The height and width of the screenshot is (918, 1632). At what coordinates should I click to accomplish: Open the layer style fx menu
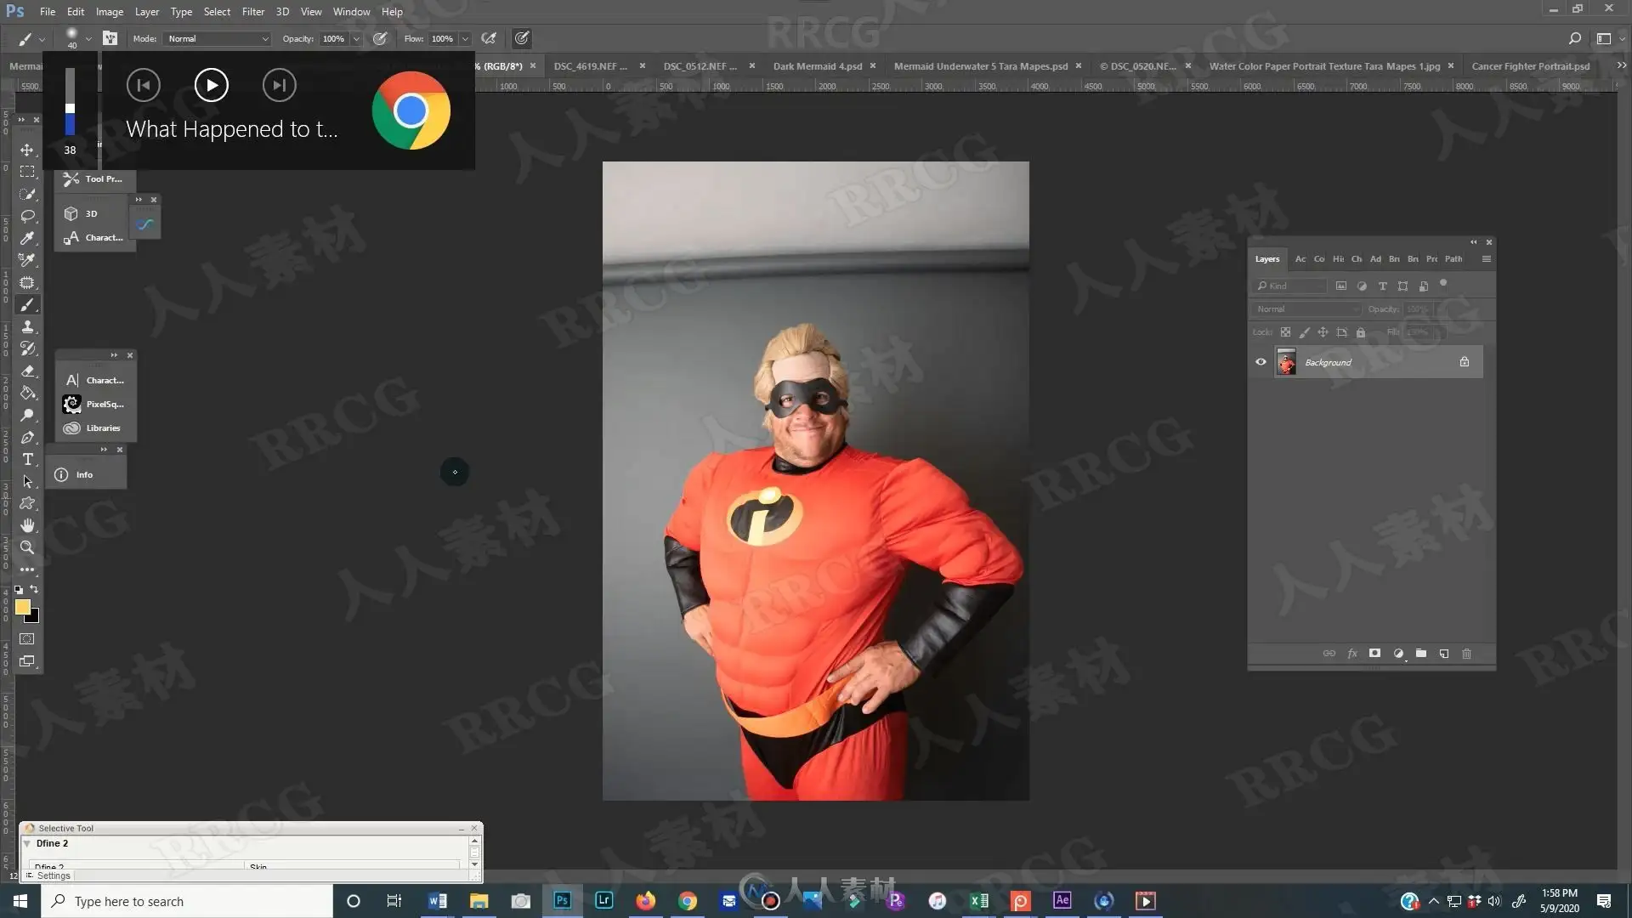1351,653
